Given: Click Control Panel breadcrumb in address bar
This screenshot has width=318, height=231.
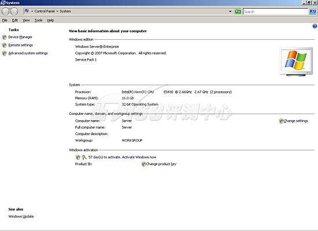Looking at the screenshot, I should click(45, 12).
